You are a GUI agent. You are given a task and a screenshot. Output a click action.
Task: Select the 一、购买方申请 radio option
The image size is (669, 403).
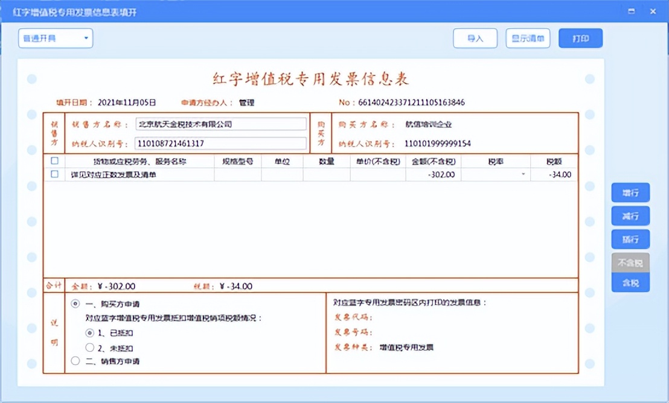[75, 304]
